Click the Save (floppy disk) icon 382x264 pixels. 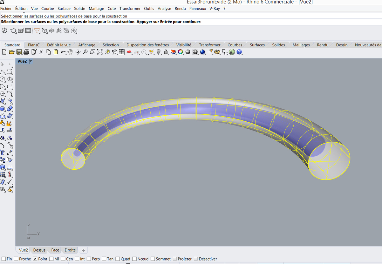tap(19, 52)
